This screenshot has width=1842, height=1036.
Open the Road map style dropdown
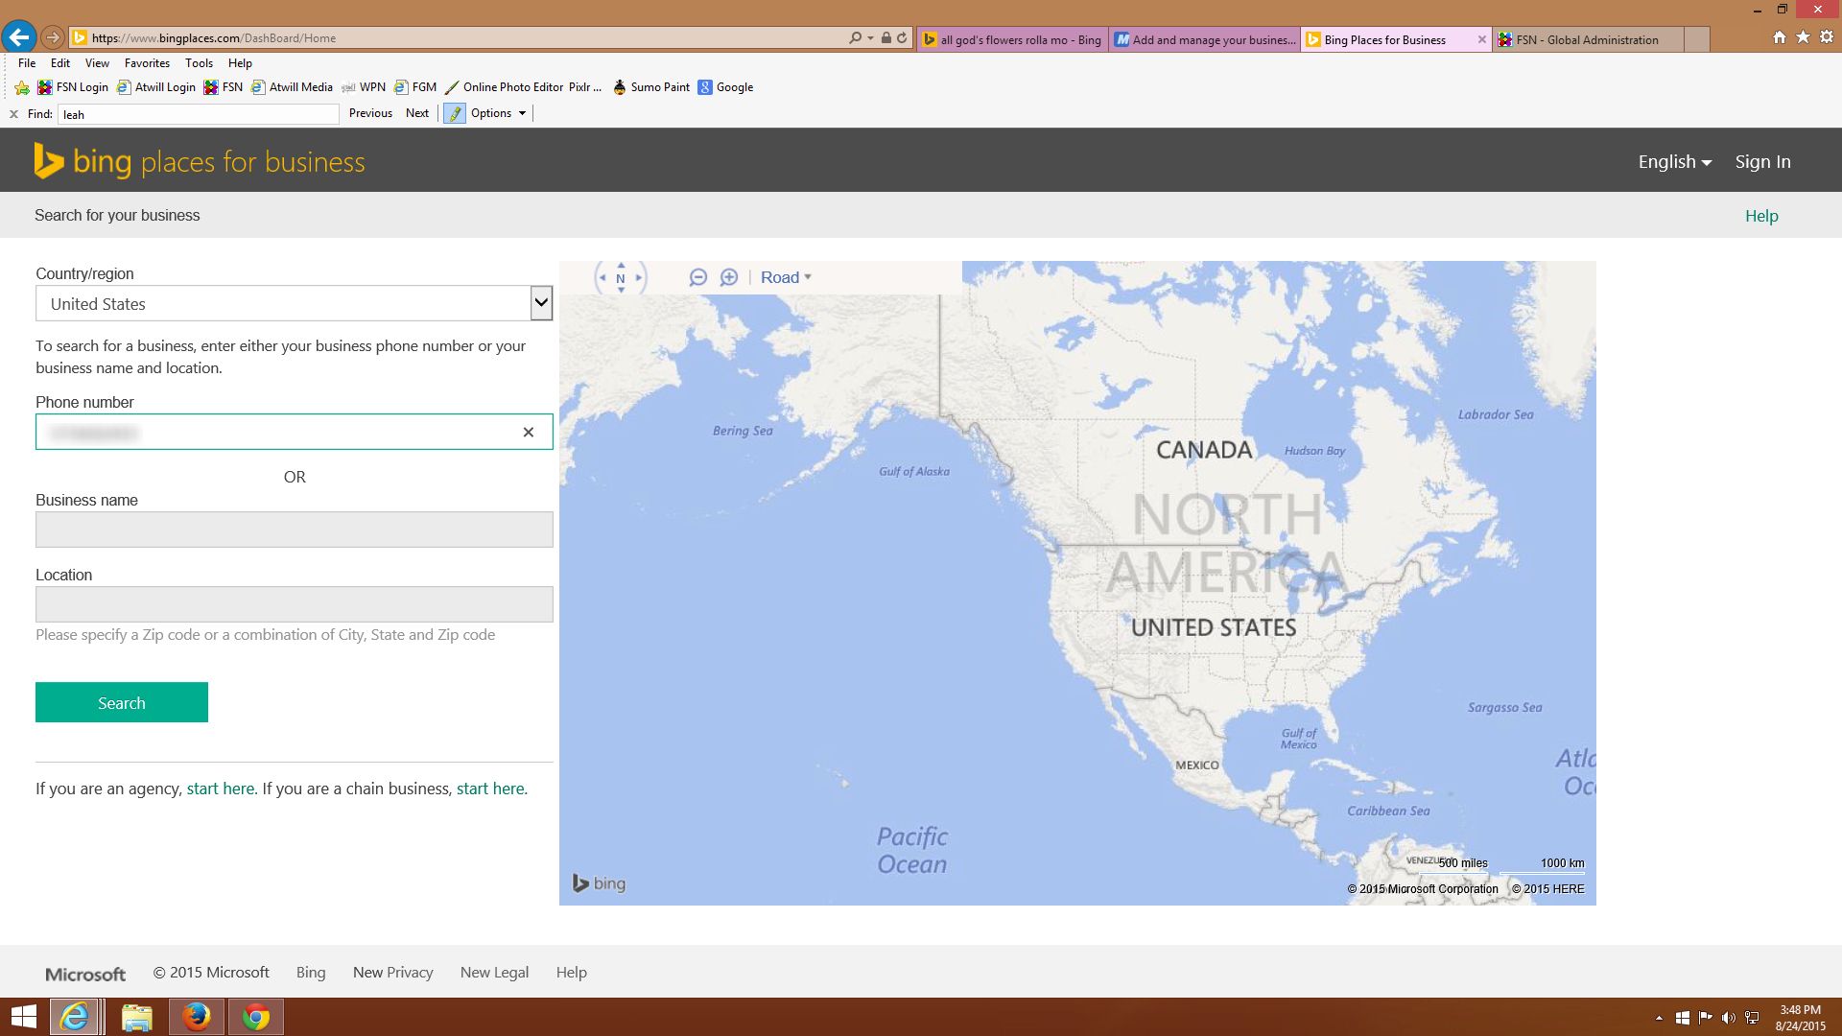786,277
